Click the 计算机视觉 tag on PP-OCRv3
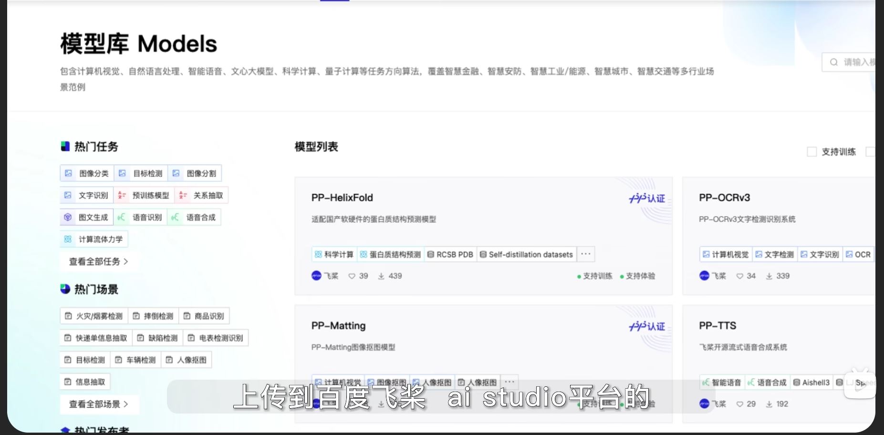This screenshot has width=884, height=435. click(x=726, y=254)
